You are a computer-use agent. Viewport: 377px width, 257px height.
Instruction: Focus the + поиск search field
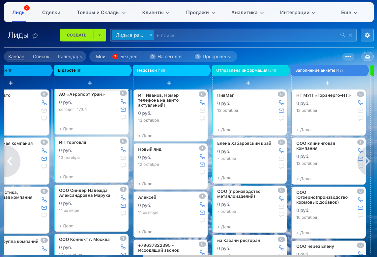[x=246, y=35]
